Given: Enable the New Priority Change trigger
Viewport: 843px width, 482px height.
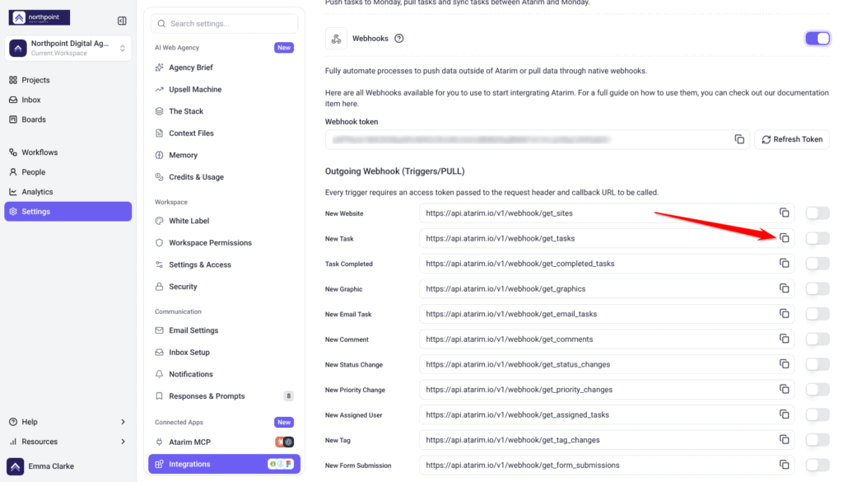Looking at the screenshot, I should point(817,390).
